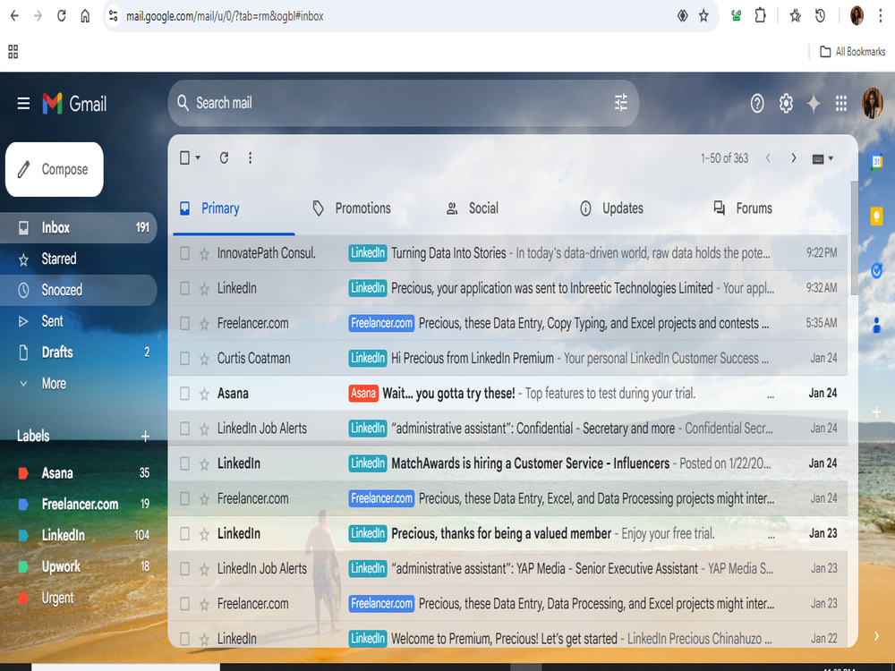Open the Gmail main menu hamburger icon

[23, 103]
